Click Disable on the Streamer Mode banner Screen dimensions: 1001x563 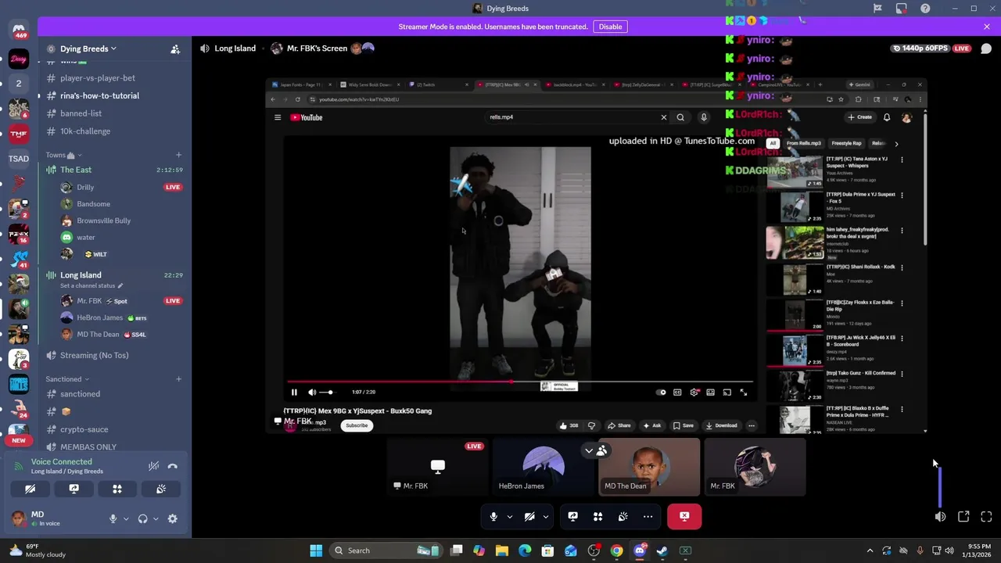click(x=610, y=27)
